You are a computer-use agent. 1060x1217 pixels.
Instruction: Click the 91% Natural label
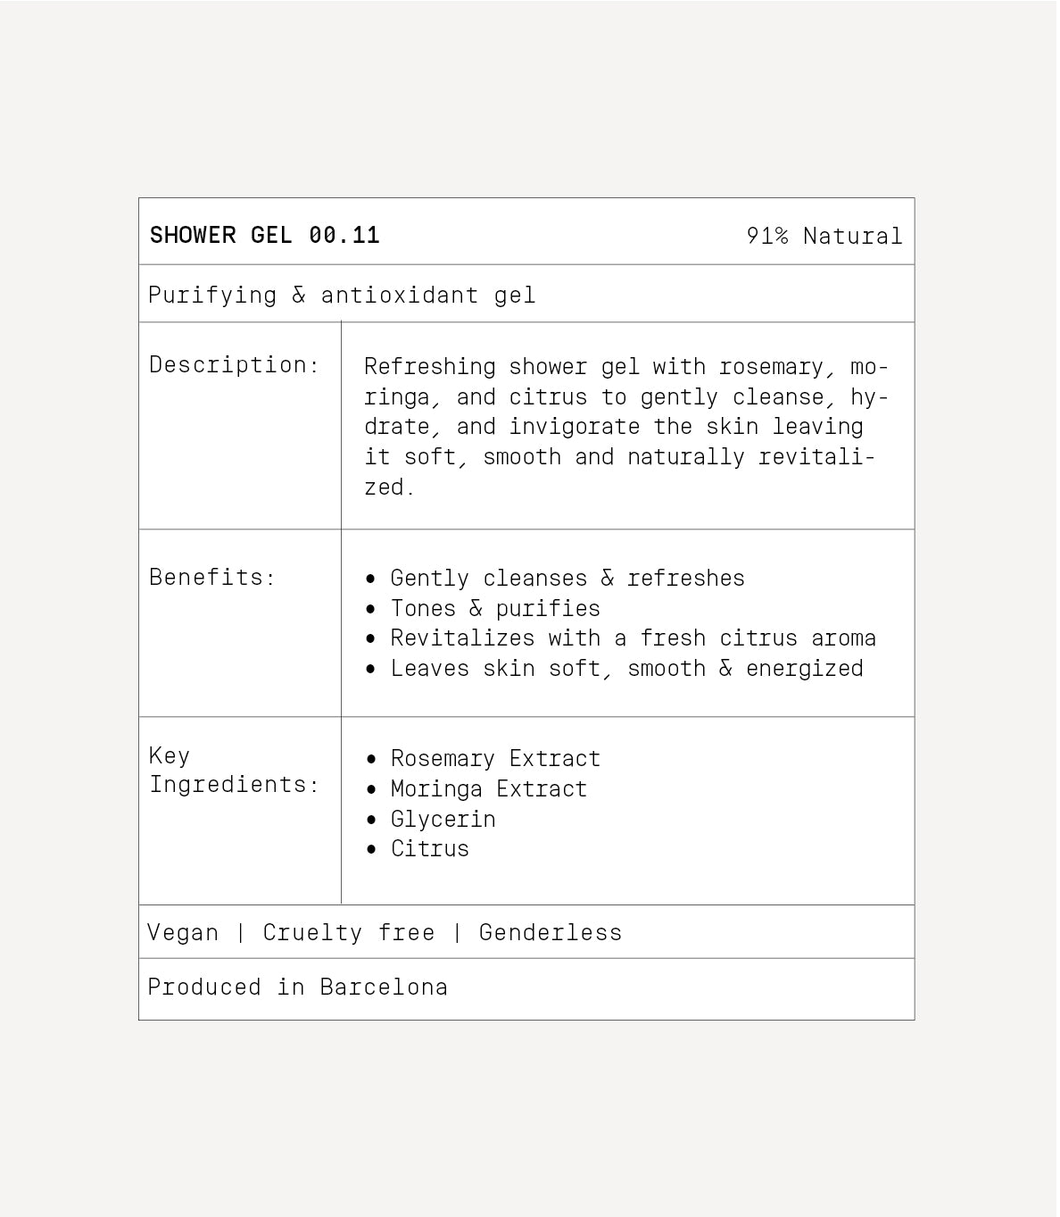click(x=824, y=236)
